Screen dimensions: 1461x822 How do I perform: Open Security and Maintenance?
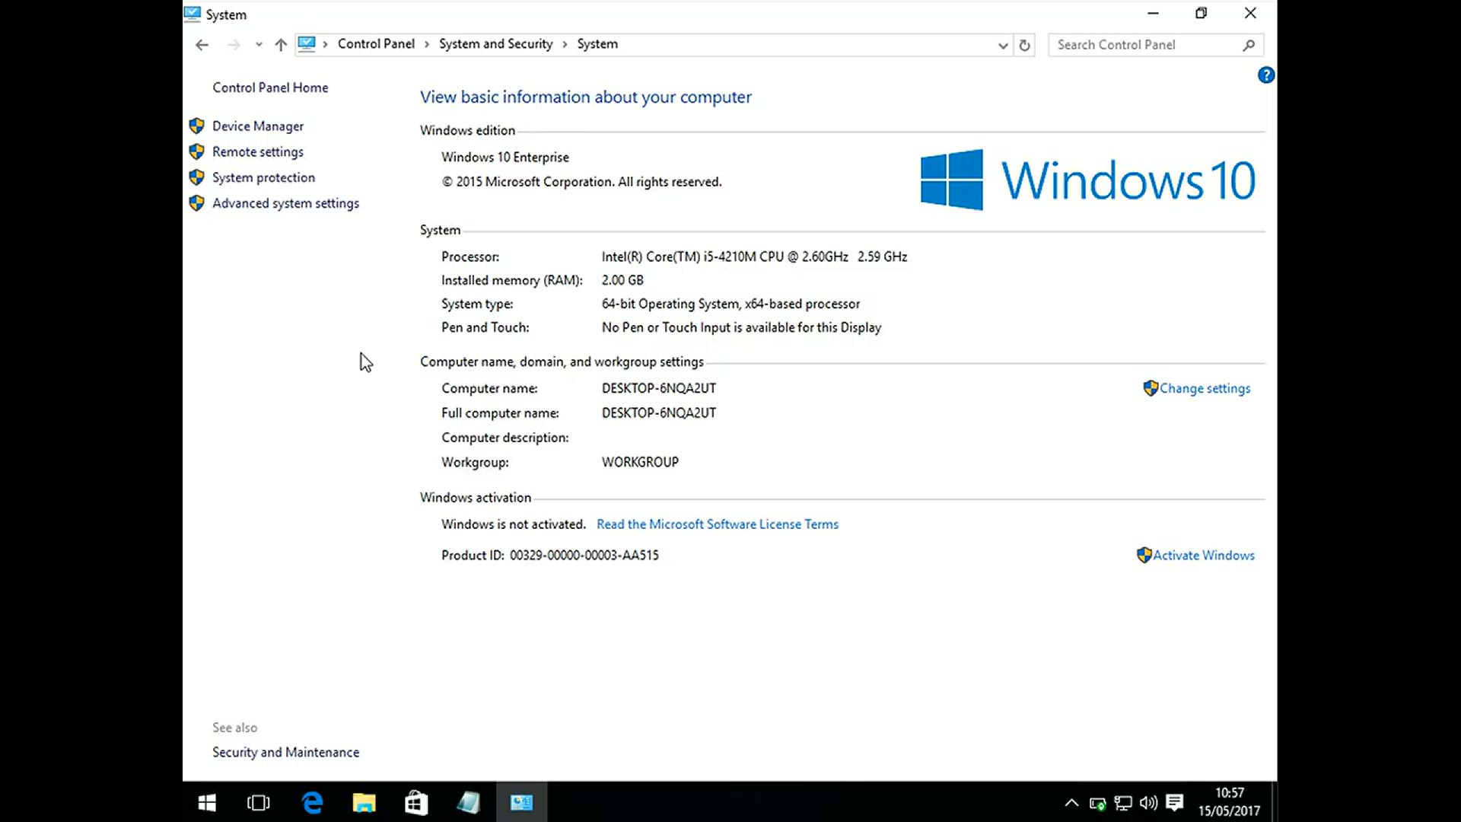coord(285,752)
